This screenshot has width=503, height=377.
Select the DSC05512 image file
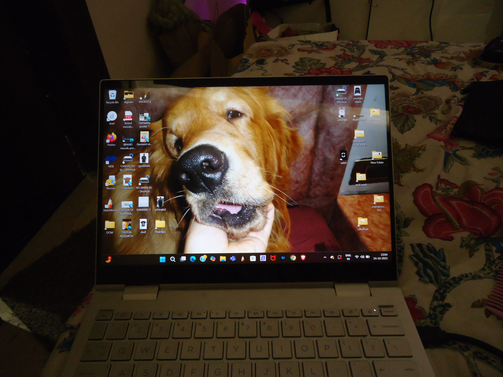coord(145,97)
